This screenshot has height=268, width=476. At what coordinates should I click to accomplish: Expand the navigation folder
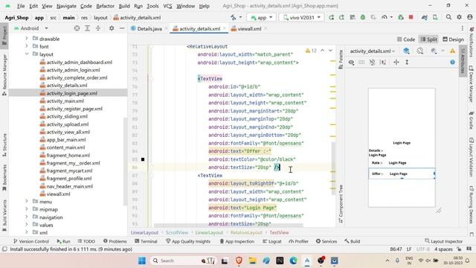(27, 217)
